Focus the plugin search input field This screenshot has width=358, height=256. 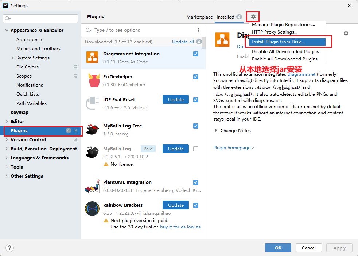(144, 30)
